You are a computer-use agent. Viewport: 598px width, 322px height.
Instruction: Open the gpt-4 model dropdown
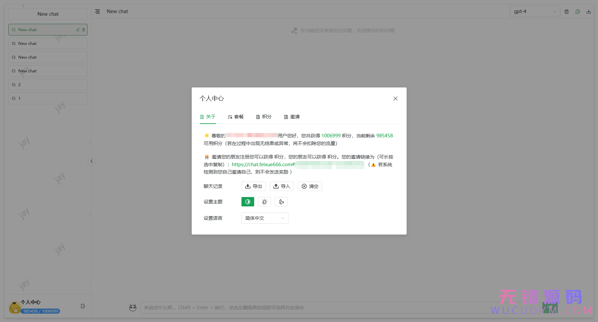click(x=535, y=11)
